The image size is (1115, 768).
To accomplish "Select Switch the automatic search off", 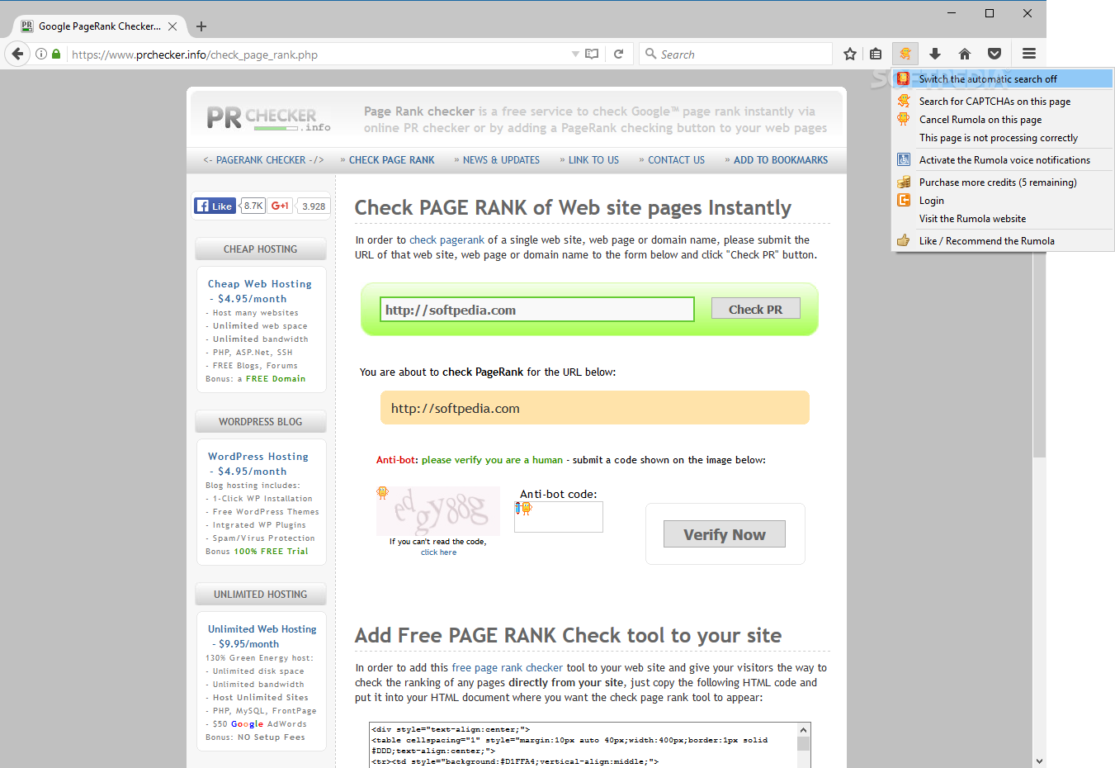I will (x=1004, y=78).
